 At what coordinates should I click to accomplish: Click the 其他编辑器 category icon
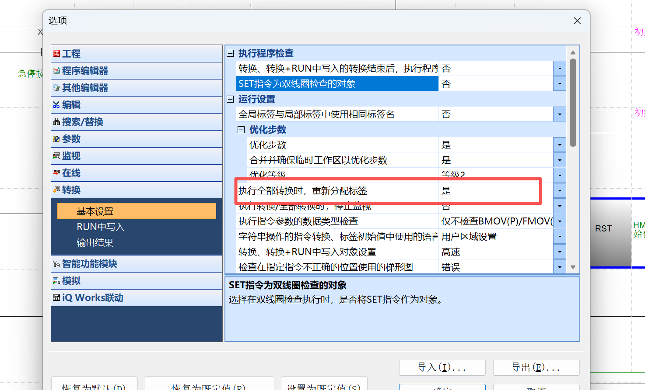56,87
